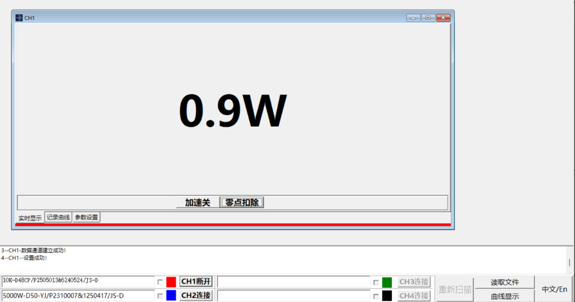
Task: Switch language with 中文/En button
Action: pos(554,289)
